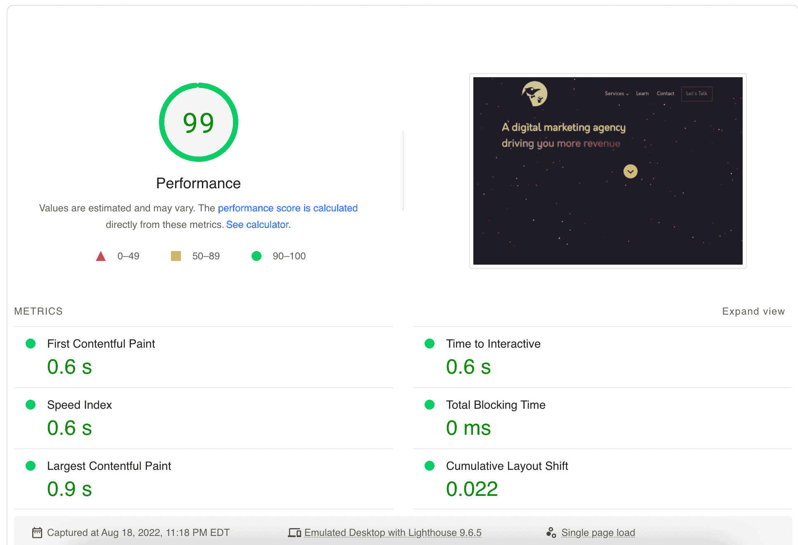Click the 'First Contentful Paint' label
Viewport: 798px width, 545px height.
point(101,344)
